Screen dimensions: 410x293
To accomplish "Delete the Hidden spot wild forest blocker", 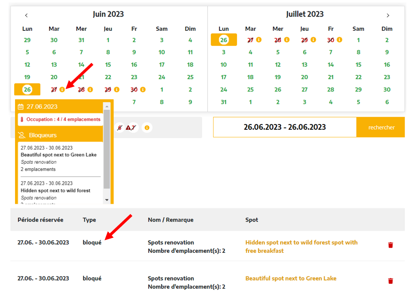I will click(391, 245).
